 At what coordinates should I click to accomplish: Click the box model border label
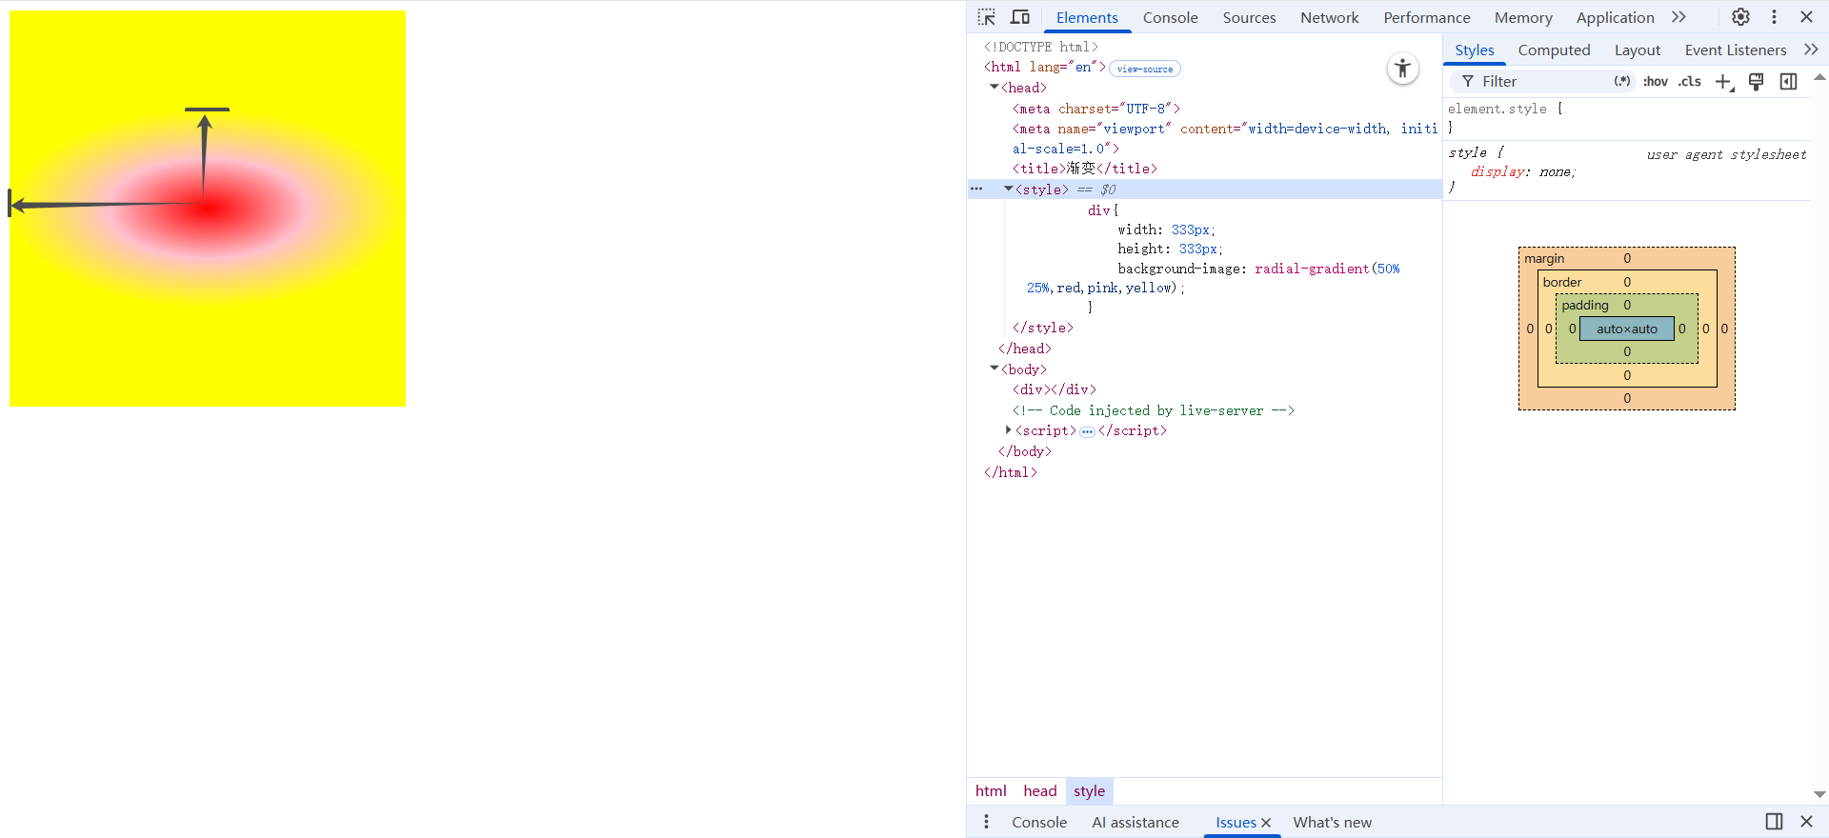[x=1561, y=283]
